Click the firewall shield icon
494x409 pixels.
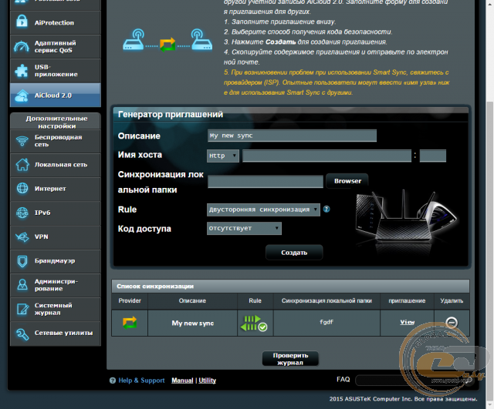tap(22, 261)
